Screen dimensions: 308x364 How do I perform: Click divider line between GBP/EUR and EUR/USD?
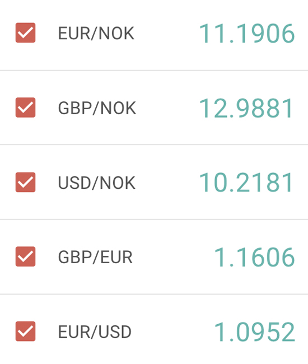(154, 294)
